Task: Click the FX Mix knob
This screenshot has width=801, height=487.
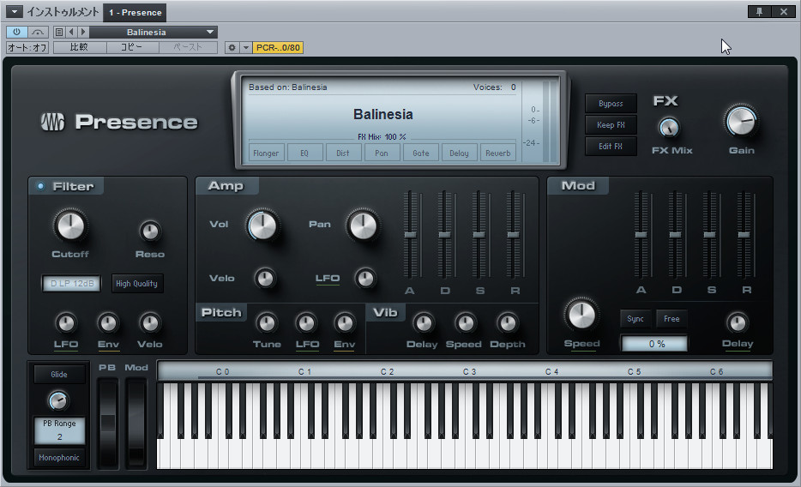Action: 669,127
